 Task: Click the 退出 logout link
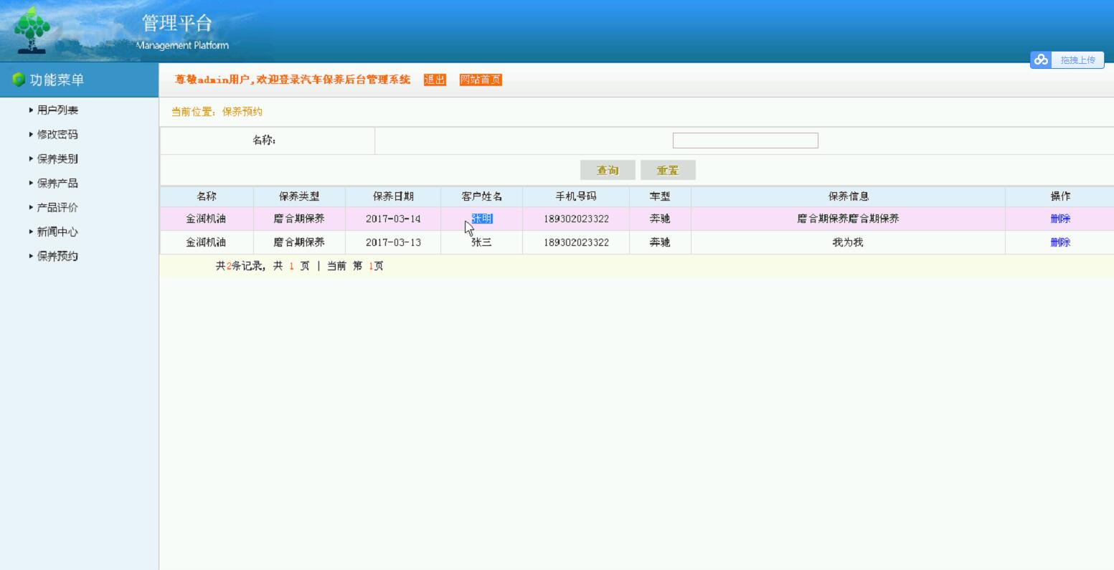click(x=435, y=80)
